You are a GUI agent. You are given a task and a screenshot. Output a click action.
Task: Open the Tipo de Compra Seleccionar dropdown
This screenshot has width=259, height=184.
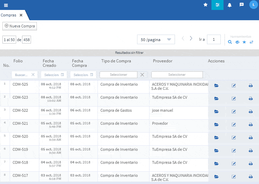118,75
